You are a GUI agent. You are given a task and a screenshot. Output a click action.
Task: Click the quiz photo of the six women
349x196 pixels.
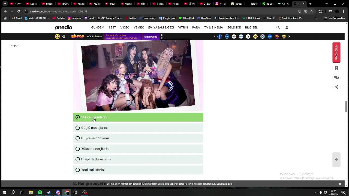click(x=138, y=76)
